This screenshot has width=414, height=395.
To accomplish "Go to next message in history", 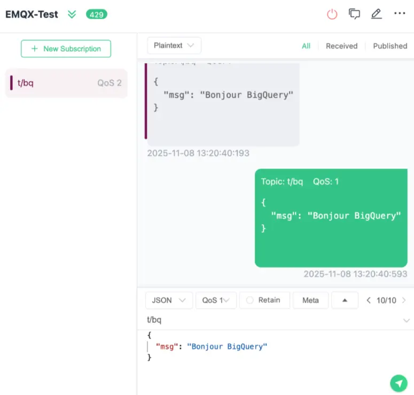I will pyautogui.click(x=404, y=301).
